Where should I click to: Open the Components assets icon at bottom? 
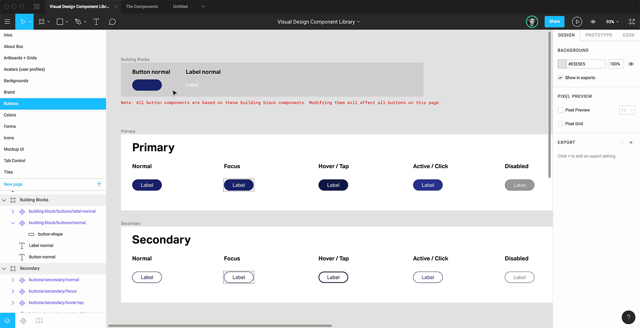click(23, 321)
